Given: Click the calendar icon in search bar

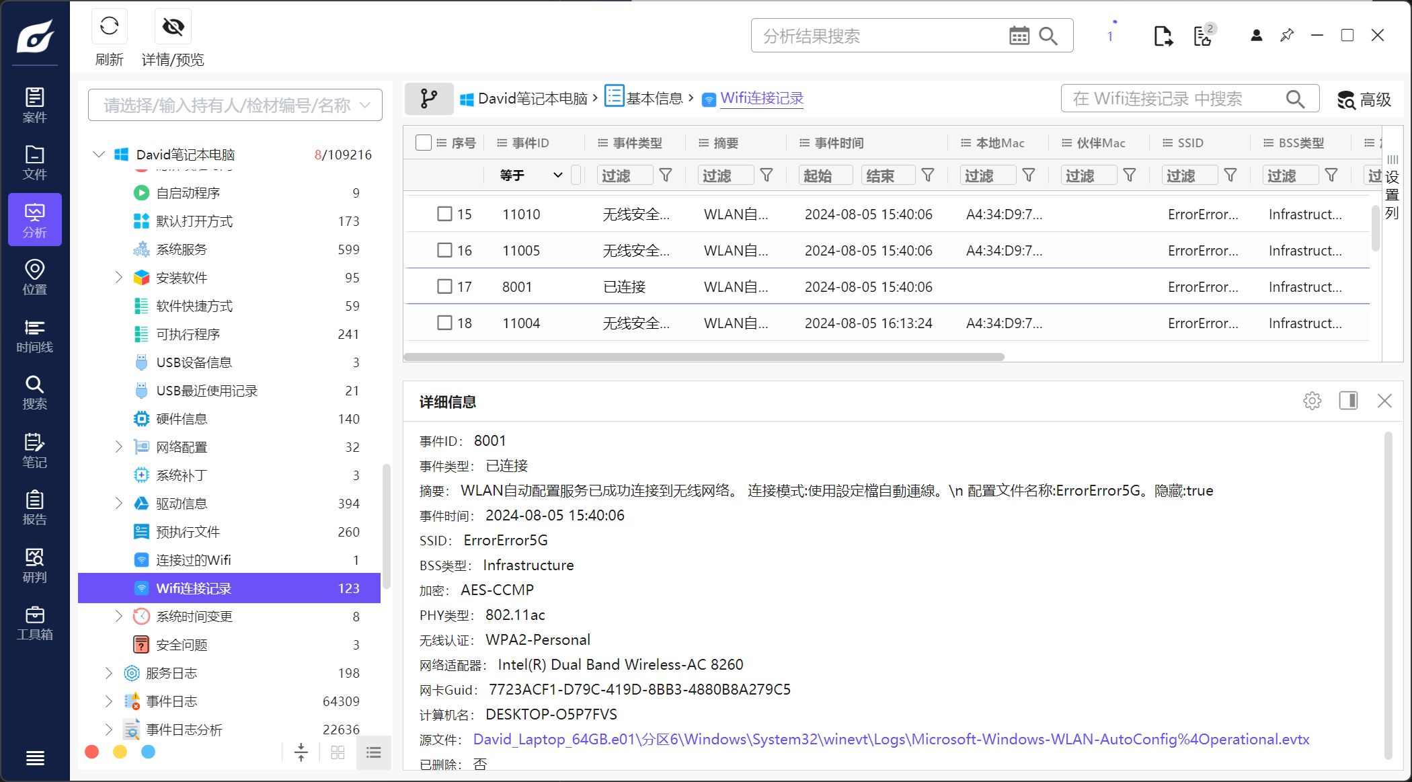Looking at the screenshot, I should (x=1019, y=36).
